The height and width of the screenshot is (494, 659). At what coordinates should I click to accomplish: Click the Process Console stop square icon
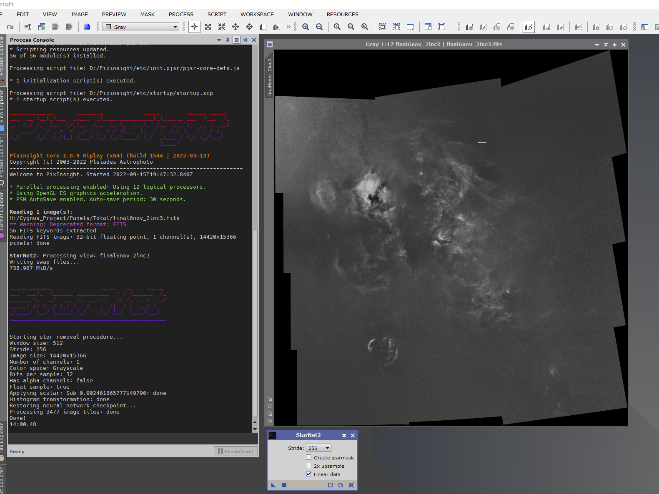point(236,40)
